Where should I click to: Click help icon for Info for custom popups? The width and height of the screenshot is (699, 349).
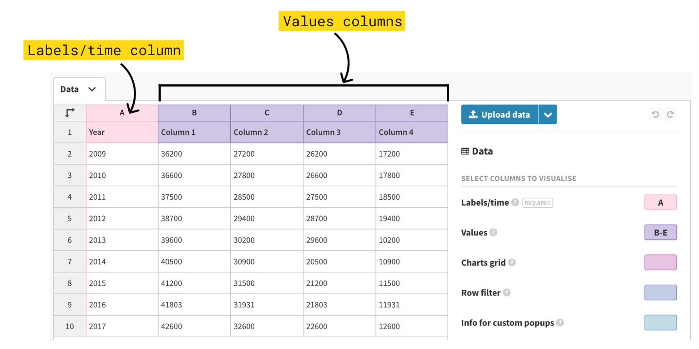coord(560,323)
